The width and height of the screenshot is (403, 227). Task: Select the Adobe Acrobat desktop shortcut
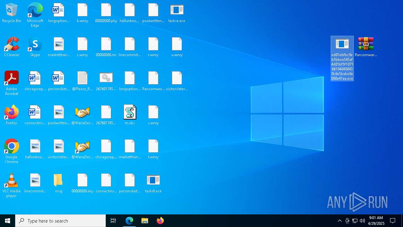point(12,83)
